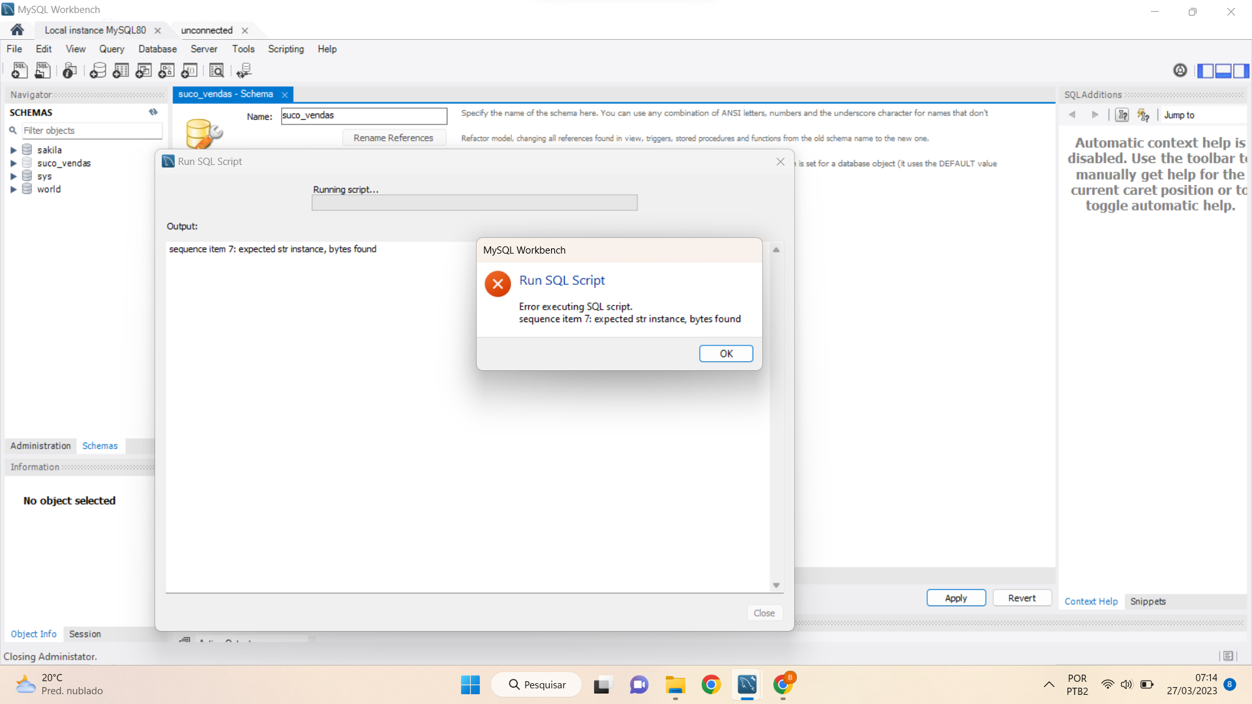
Task: Switch to Object Info tab
Action: point(33,634)
